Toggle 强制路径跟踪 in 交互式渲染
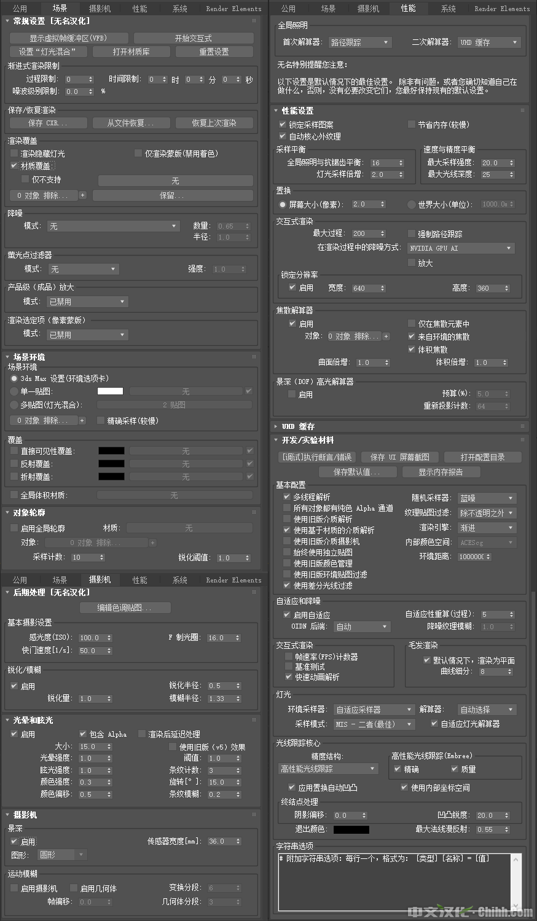The image size is (537, 921). [x=410, y=233]
